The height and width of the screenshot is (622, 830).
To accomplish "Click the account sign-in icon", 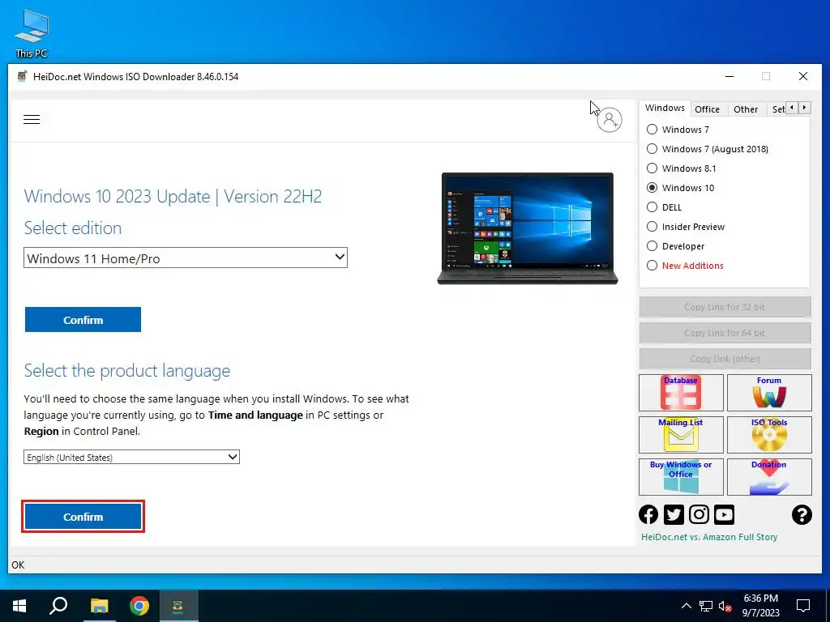I will pyautogui.click(x=610, y=120).
